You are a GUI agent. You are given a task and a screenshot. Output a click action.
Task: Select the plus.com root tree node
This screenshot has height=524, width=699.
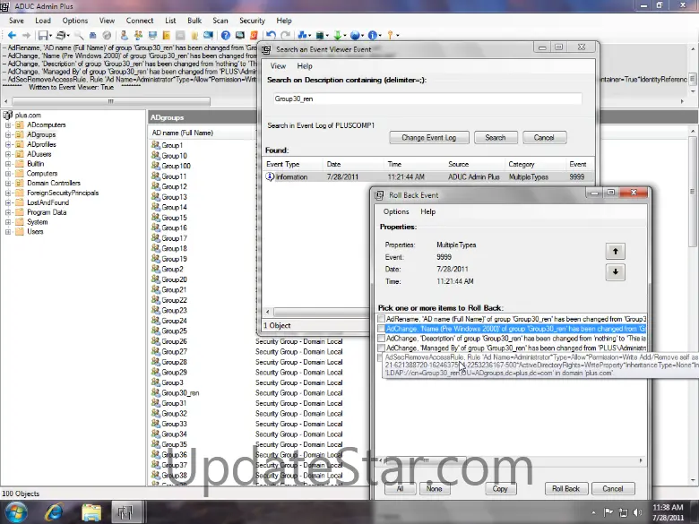[x=28, y=115]
